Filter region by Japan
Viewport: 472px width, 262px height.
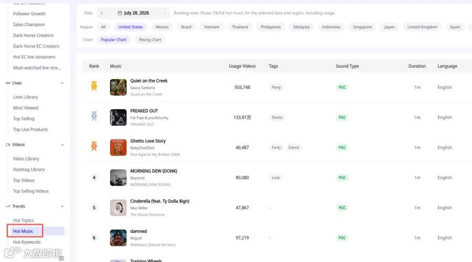pos(389,27)
